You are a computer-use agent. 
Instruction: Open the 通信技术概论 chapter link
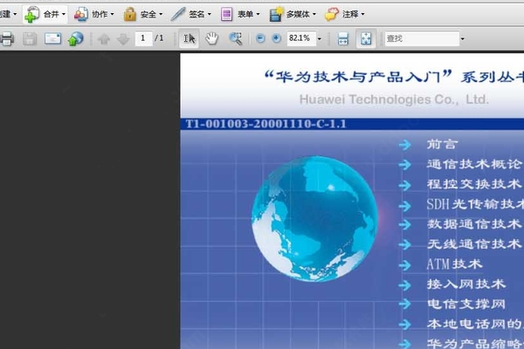tap(474, 164)
